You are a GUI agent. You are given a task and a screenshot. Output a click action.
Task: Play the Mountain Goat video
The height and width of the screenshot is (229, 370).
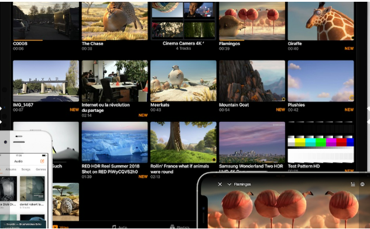coord(252,81)
